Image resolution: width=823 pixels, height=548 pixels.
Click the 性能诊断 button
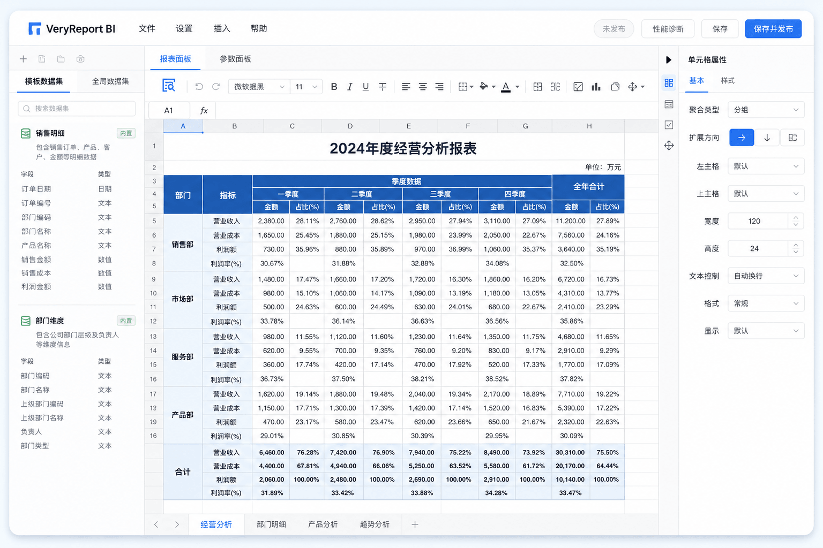click(668, 29)
